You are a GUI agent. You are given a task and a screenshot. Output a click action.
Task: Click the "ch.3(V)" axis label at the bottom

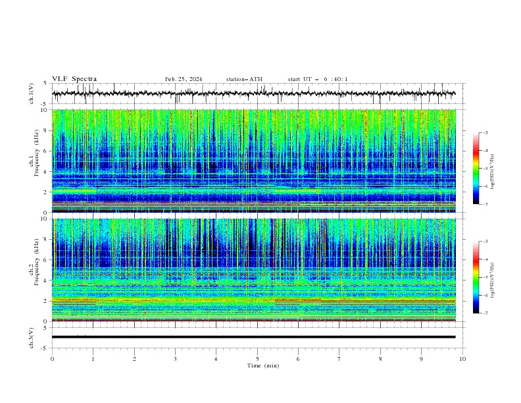click(x=32, y=338)
